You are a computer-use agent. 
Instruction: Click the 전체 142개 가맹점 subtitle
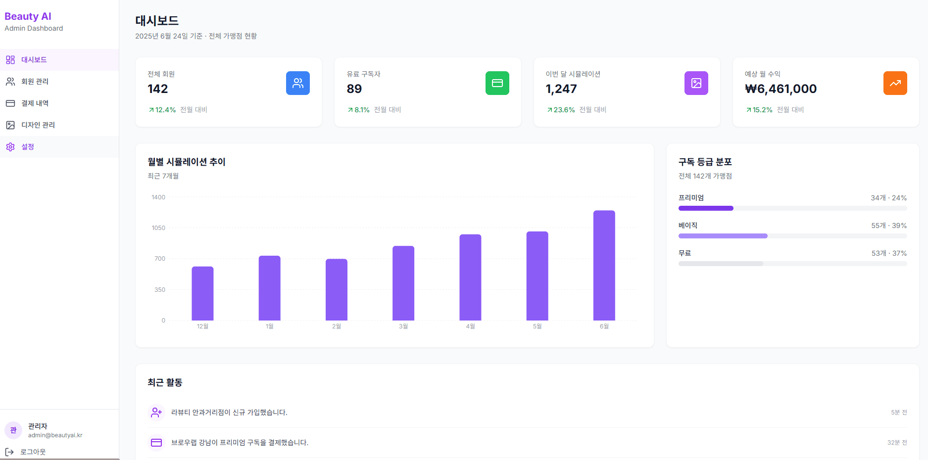[x=705, y=176]
